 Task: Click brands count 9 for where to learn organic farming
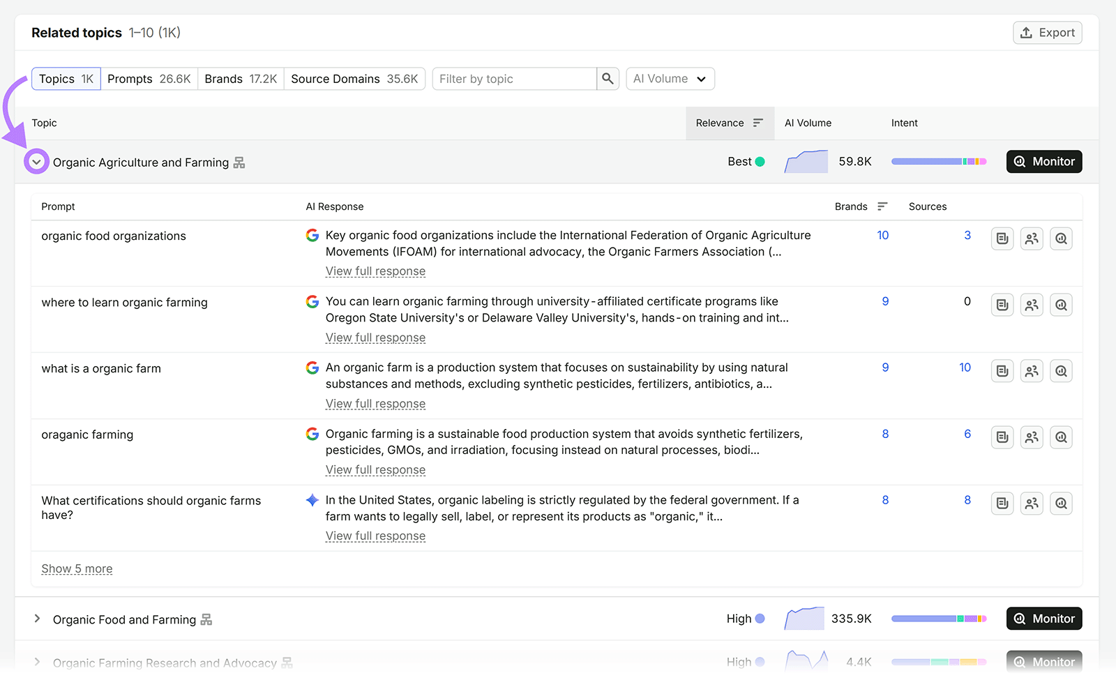pyautogui.click(x=885, y=302)
